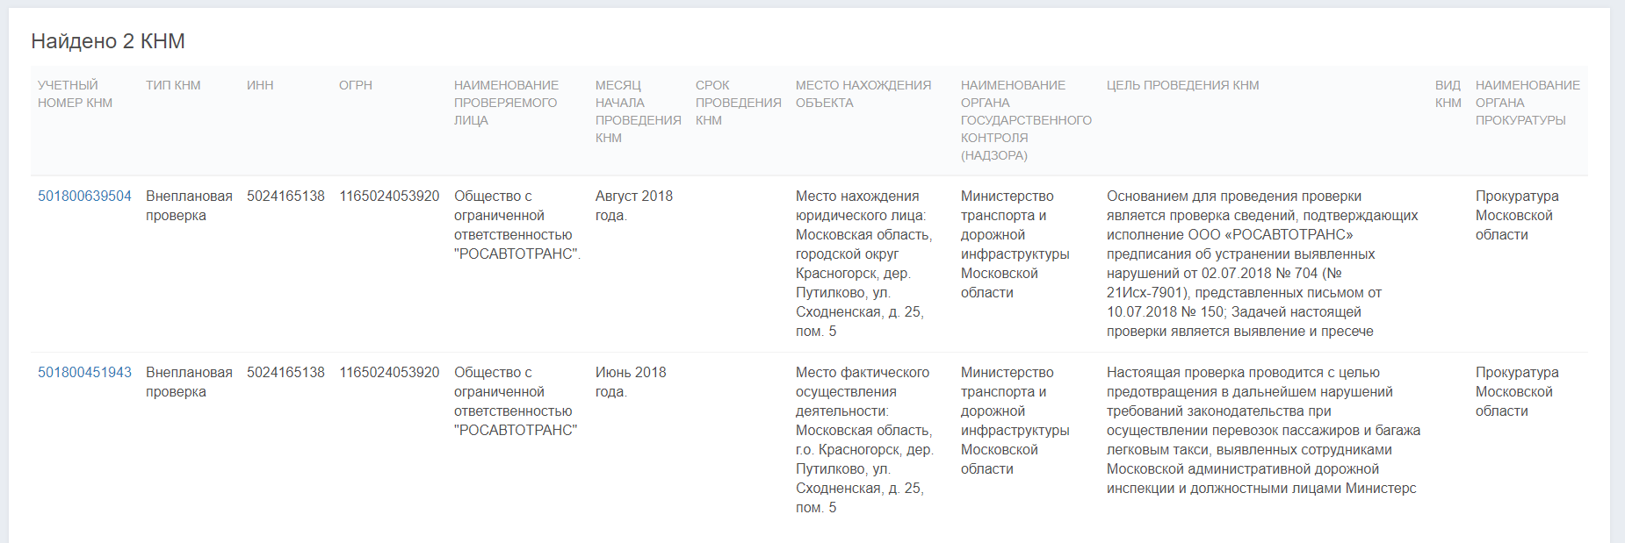Click 'Внеплановая проверка' in the 501800639504 row
This screenshot has width=1625, height=543.
coord(189,206)
